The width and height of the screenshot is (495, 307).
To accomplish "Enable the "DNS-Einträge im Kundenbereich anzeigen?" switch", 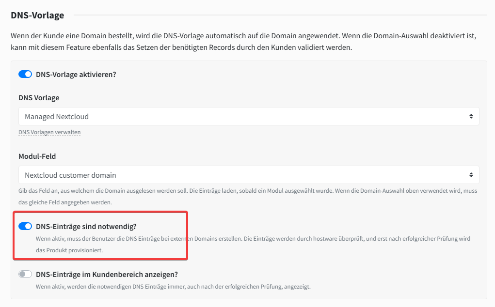I will (25, 274).
